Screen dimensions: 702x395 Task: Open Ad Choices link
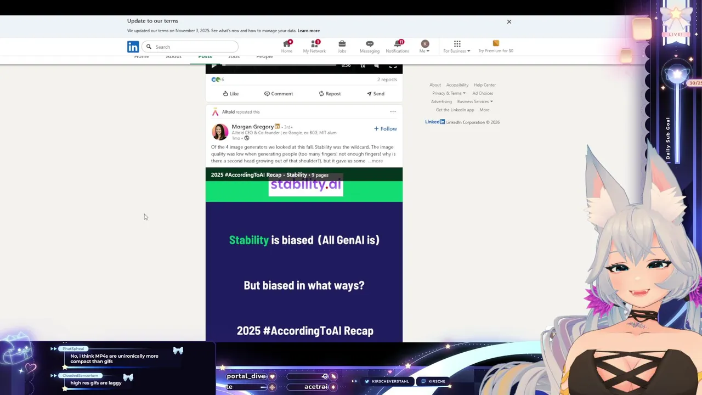483,93
